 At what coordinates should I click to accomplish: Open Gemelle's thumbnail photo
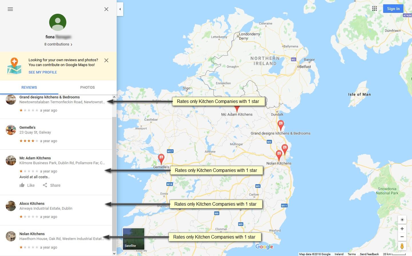(11, 130)
